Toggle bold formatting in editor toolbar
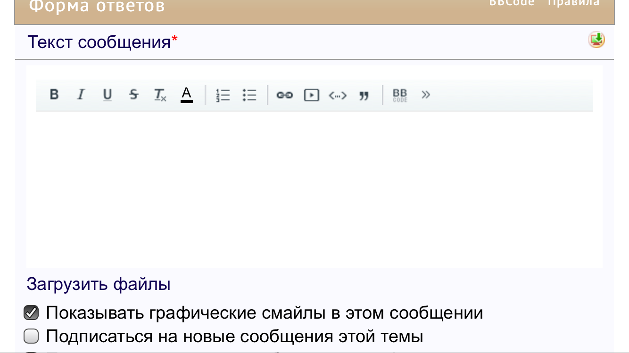The image size is (629, 353). pos(54,95)
